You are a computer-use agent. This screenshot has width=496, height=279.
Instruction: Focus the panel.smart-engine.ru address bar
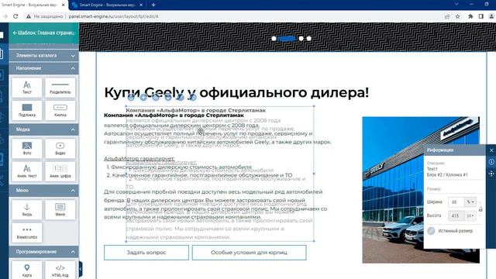click(114, 16)
